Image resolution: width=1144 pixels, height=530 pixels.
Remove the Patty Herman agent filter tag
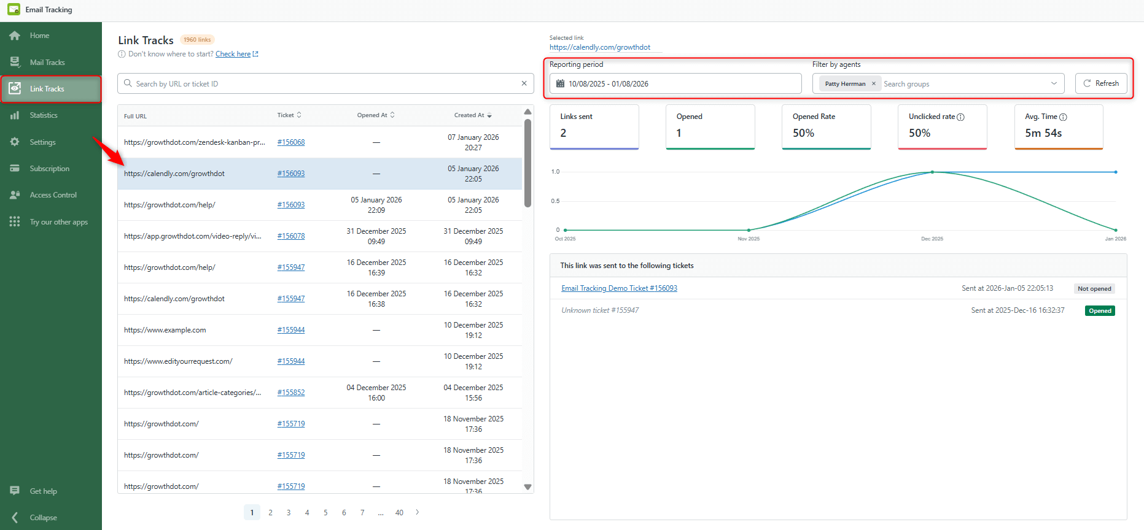coord(873,84)
